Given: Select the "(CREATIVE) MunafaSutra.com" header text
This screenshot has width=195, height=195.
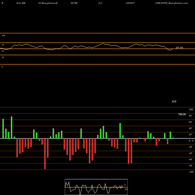Looking at the screenshot, I should 171,3.
